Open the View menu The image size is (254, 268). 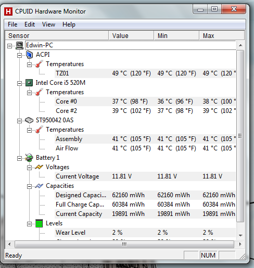[x=48, y=24]
